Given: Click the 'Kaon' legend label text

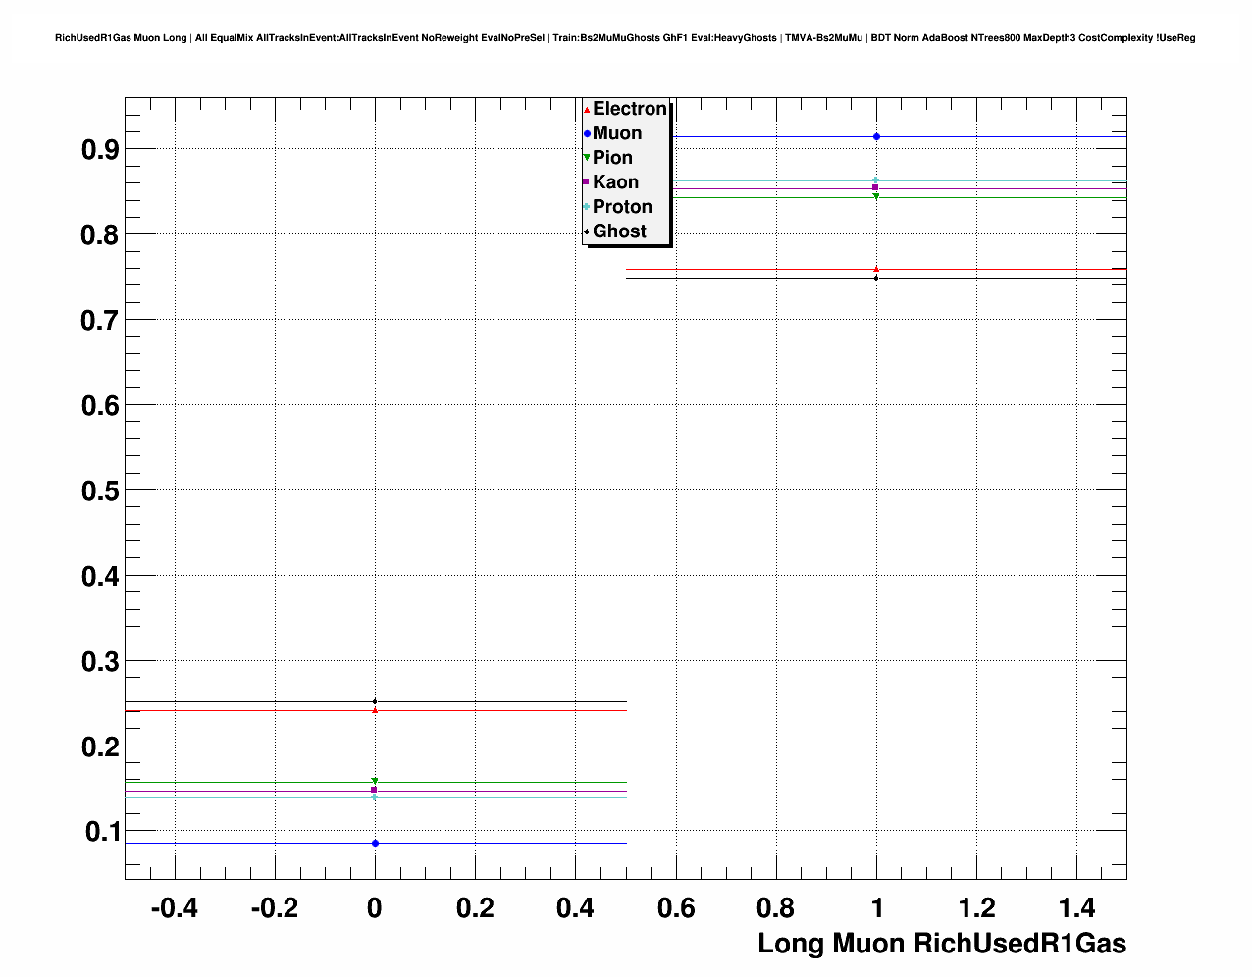Looking at the screenshot, I should [615, 182].
